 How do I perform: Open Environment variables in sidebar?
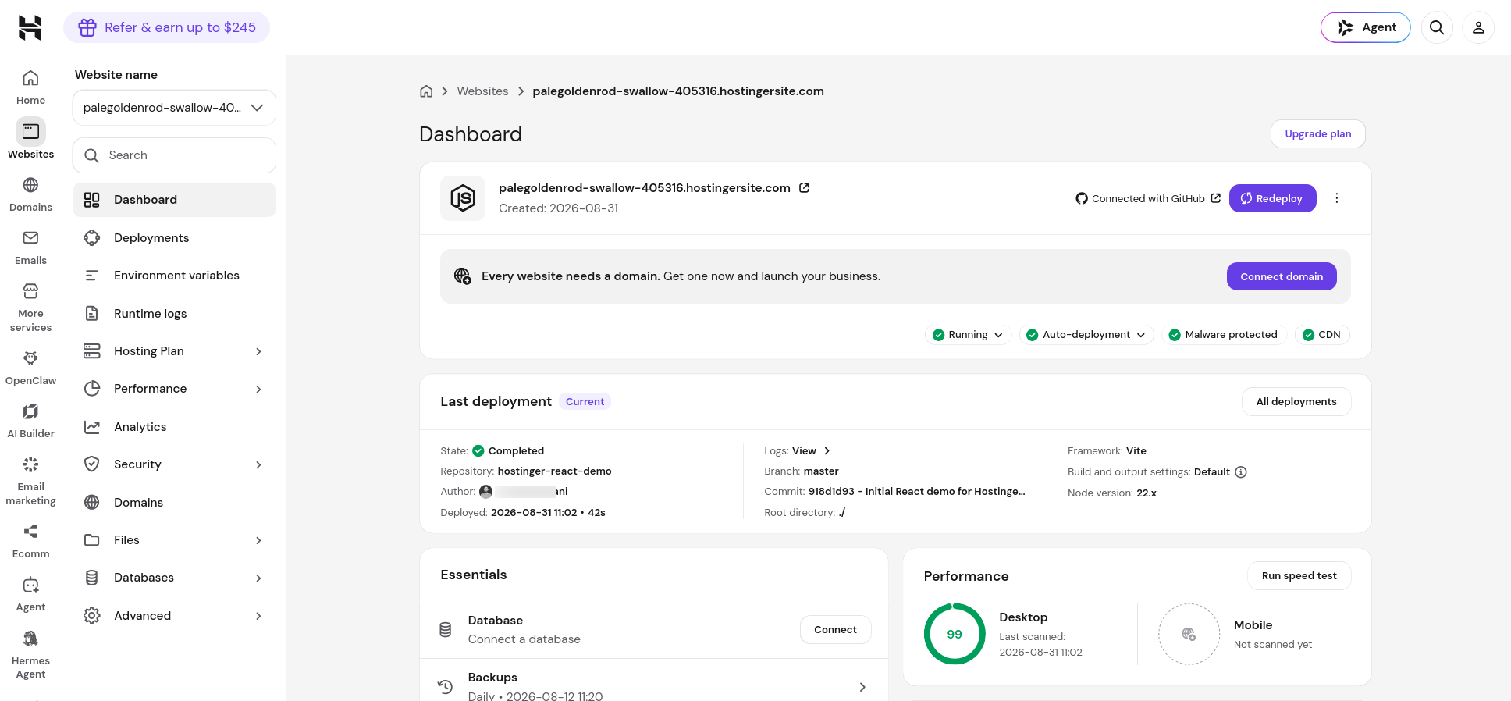174,276
